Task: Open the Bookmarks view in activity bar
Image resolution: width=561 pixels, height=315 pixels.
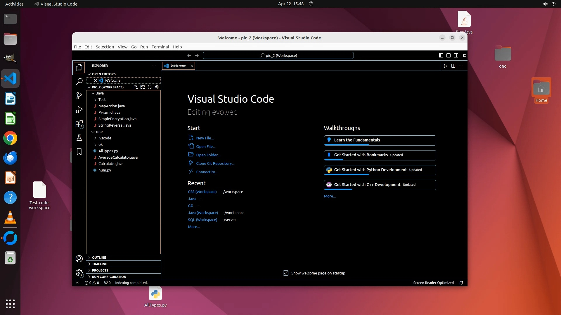Action: pyautogui.click(x=79, y=152)
